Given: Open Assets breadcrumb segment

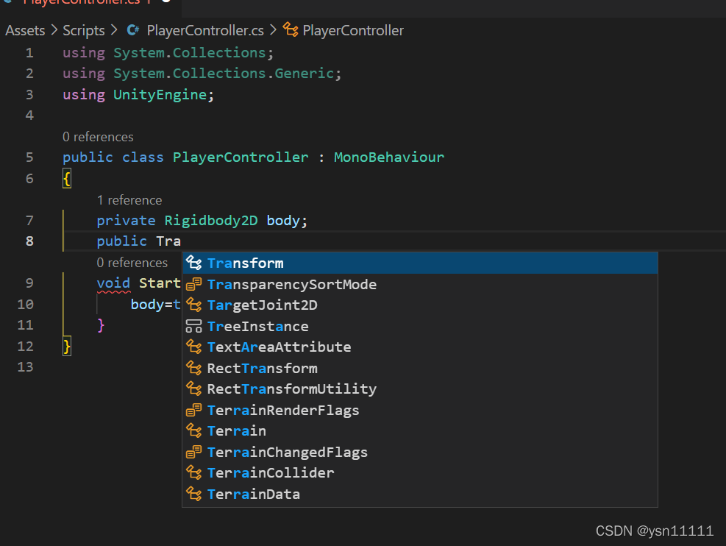Looking at the screenshot, I should coord(25,31).
